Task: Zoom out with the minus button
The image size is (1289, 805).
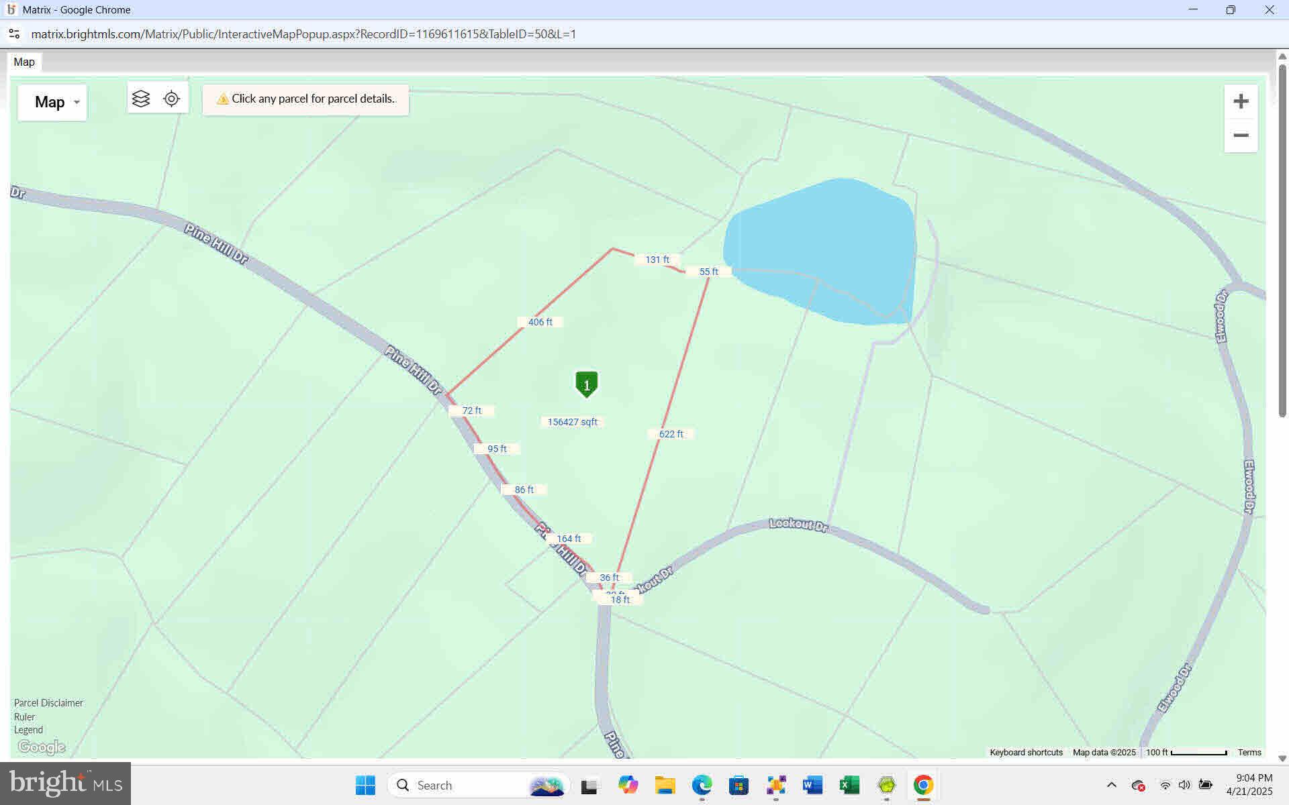Action: tap(1241, 136)
